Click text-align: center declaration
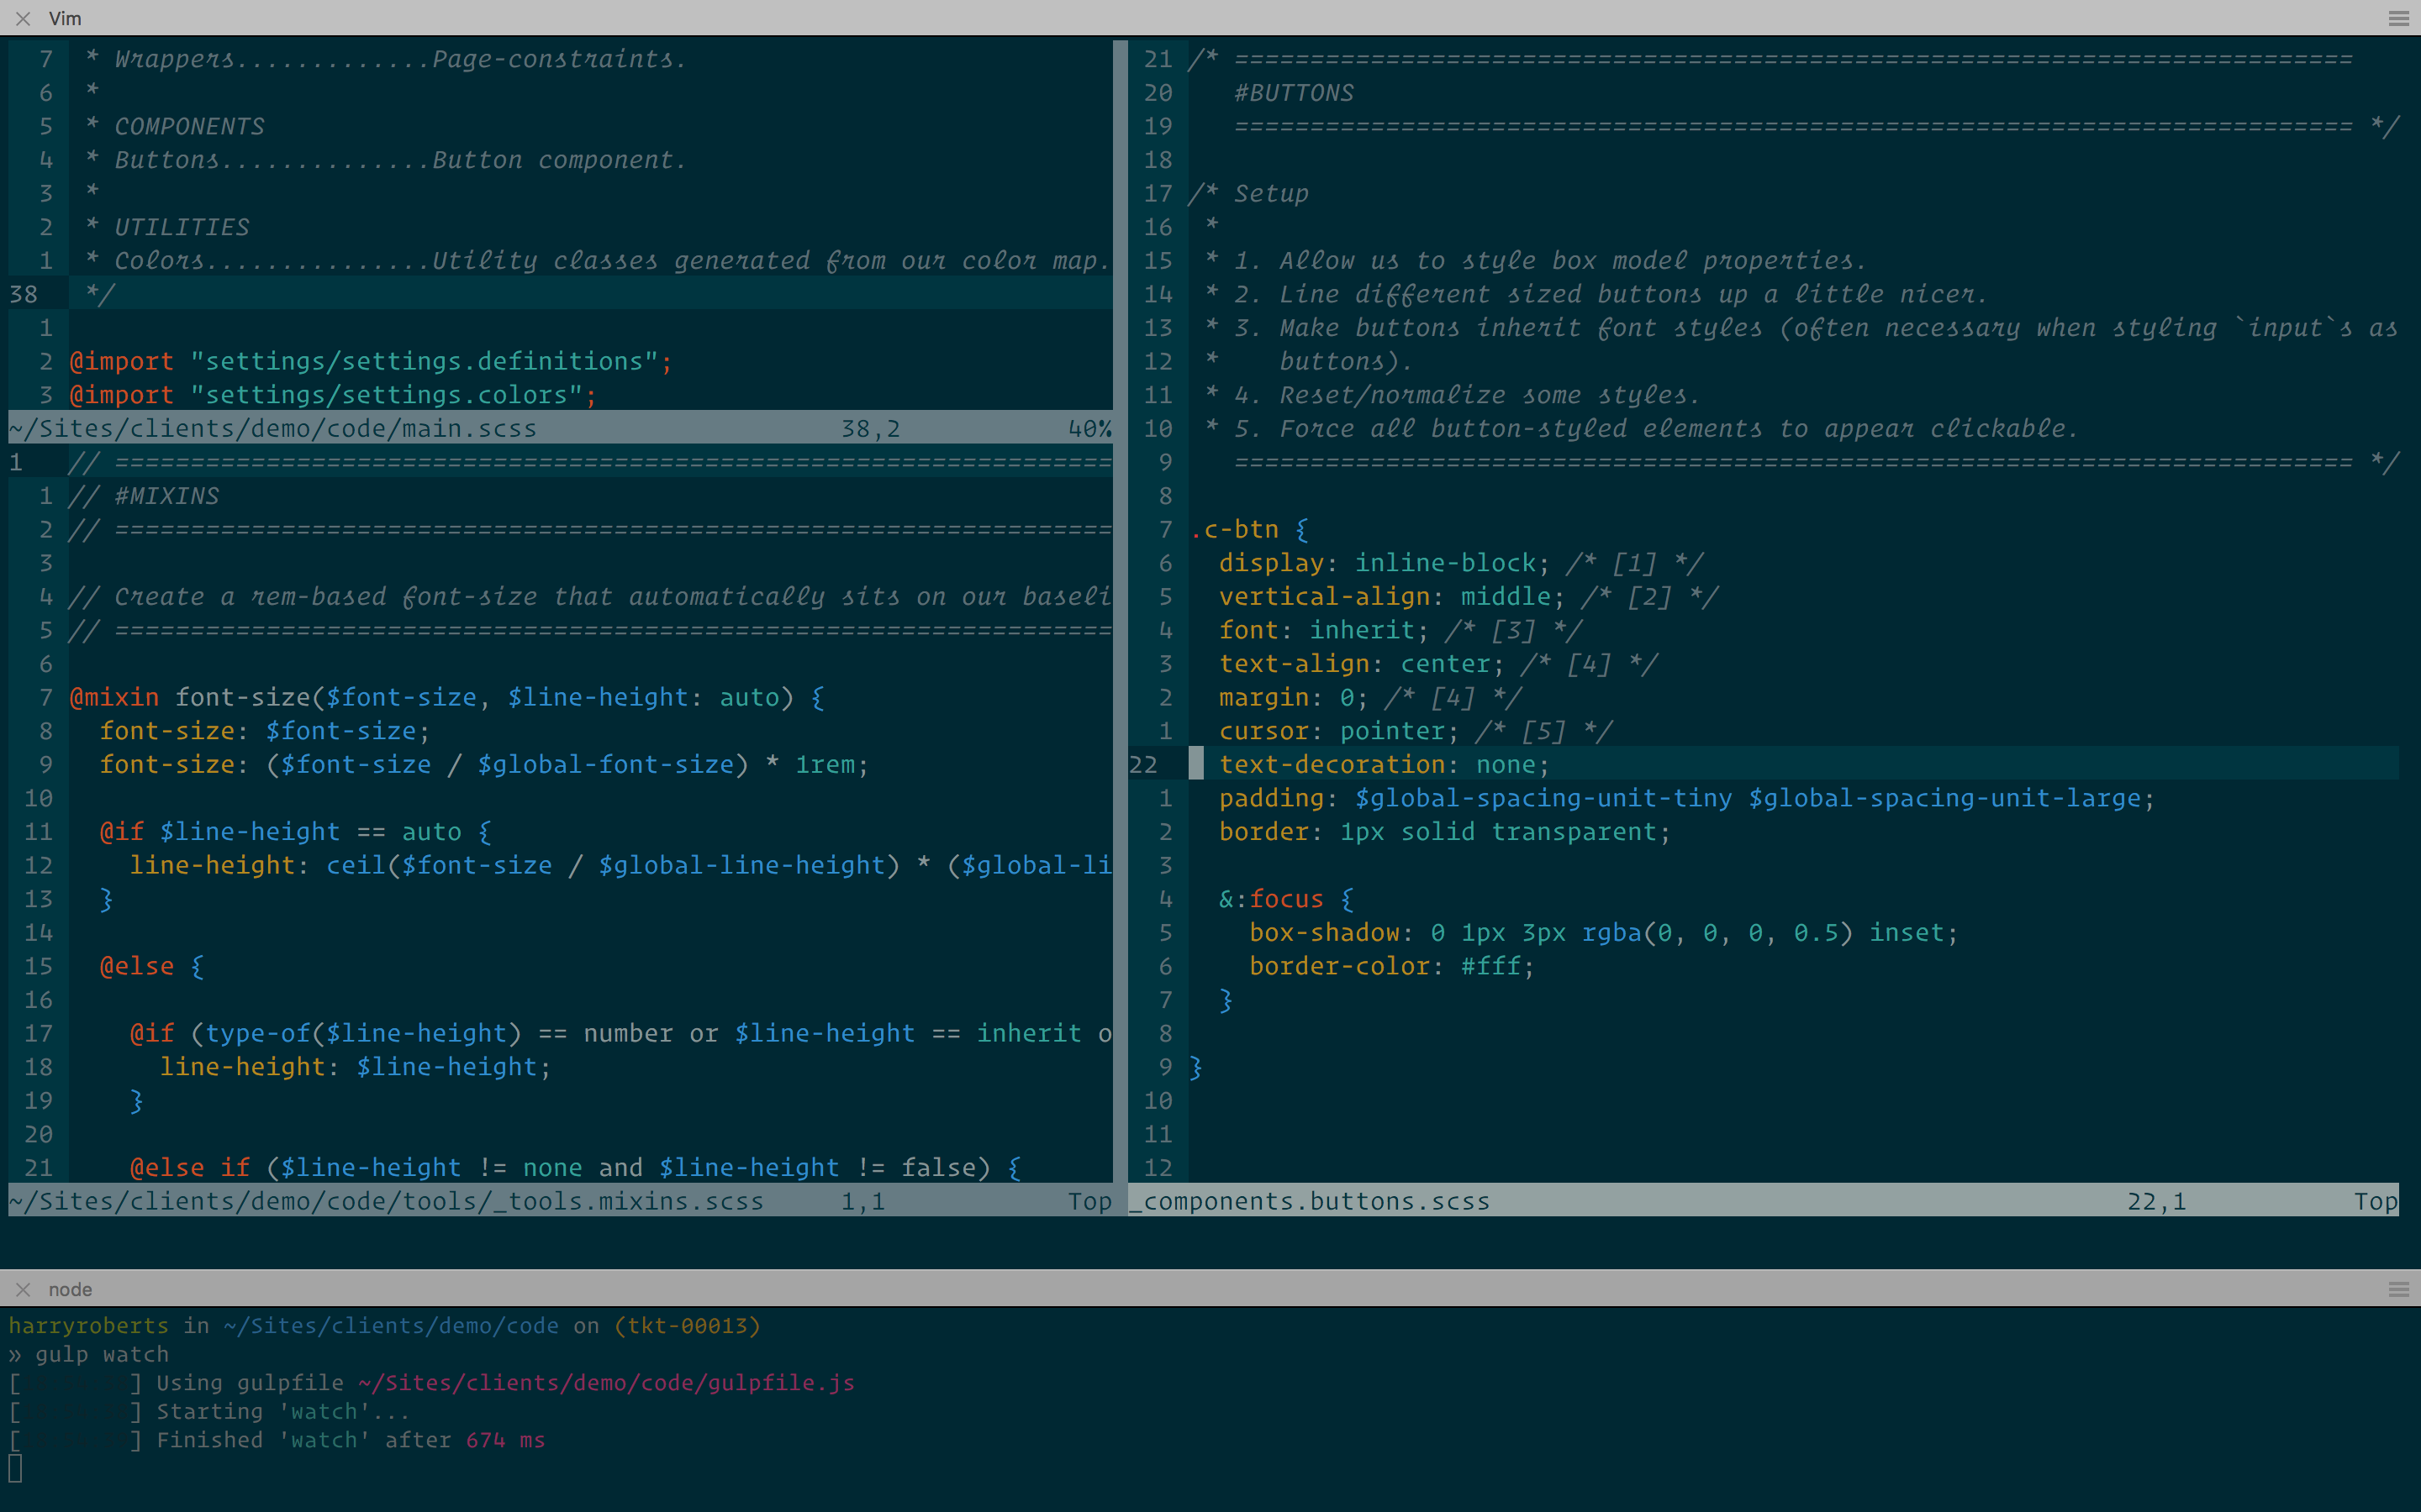The height and width of the screenshot is (1512, 2421). tap(1362, 664)
